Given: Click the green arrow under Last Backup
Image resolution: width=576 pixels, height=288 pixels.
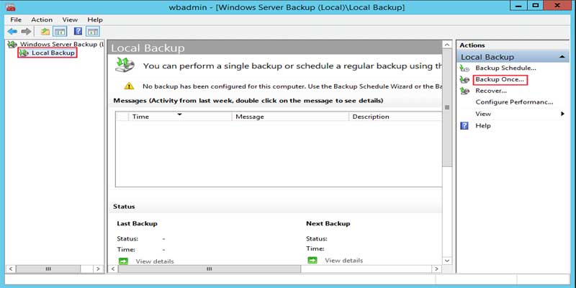Looking at the screenshot, I should (x=123, y=261).
